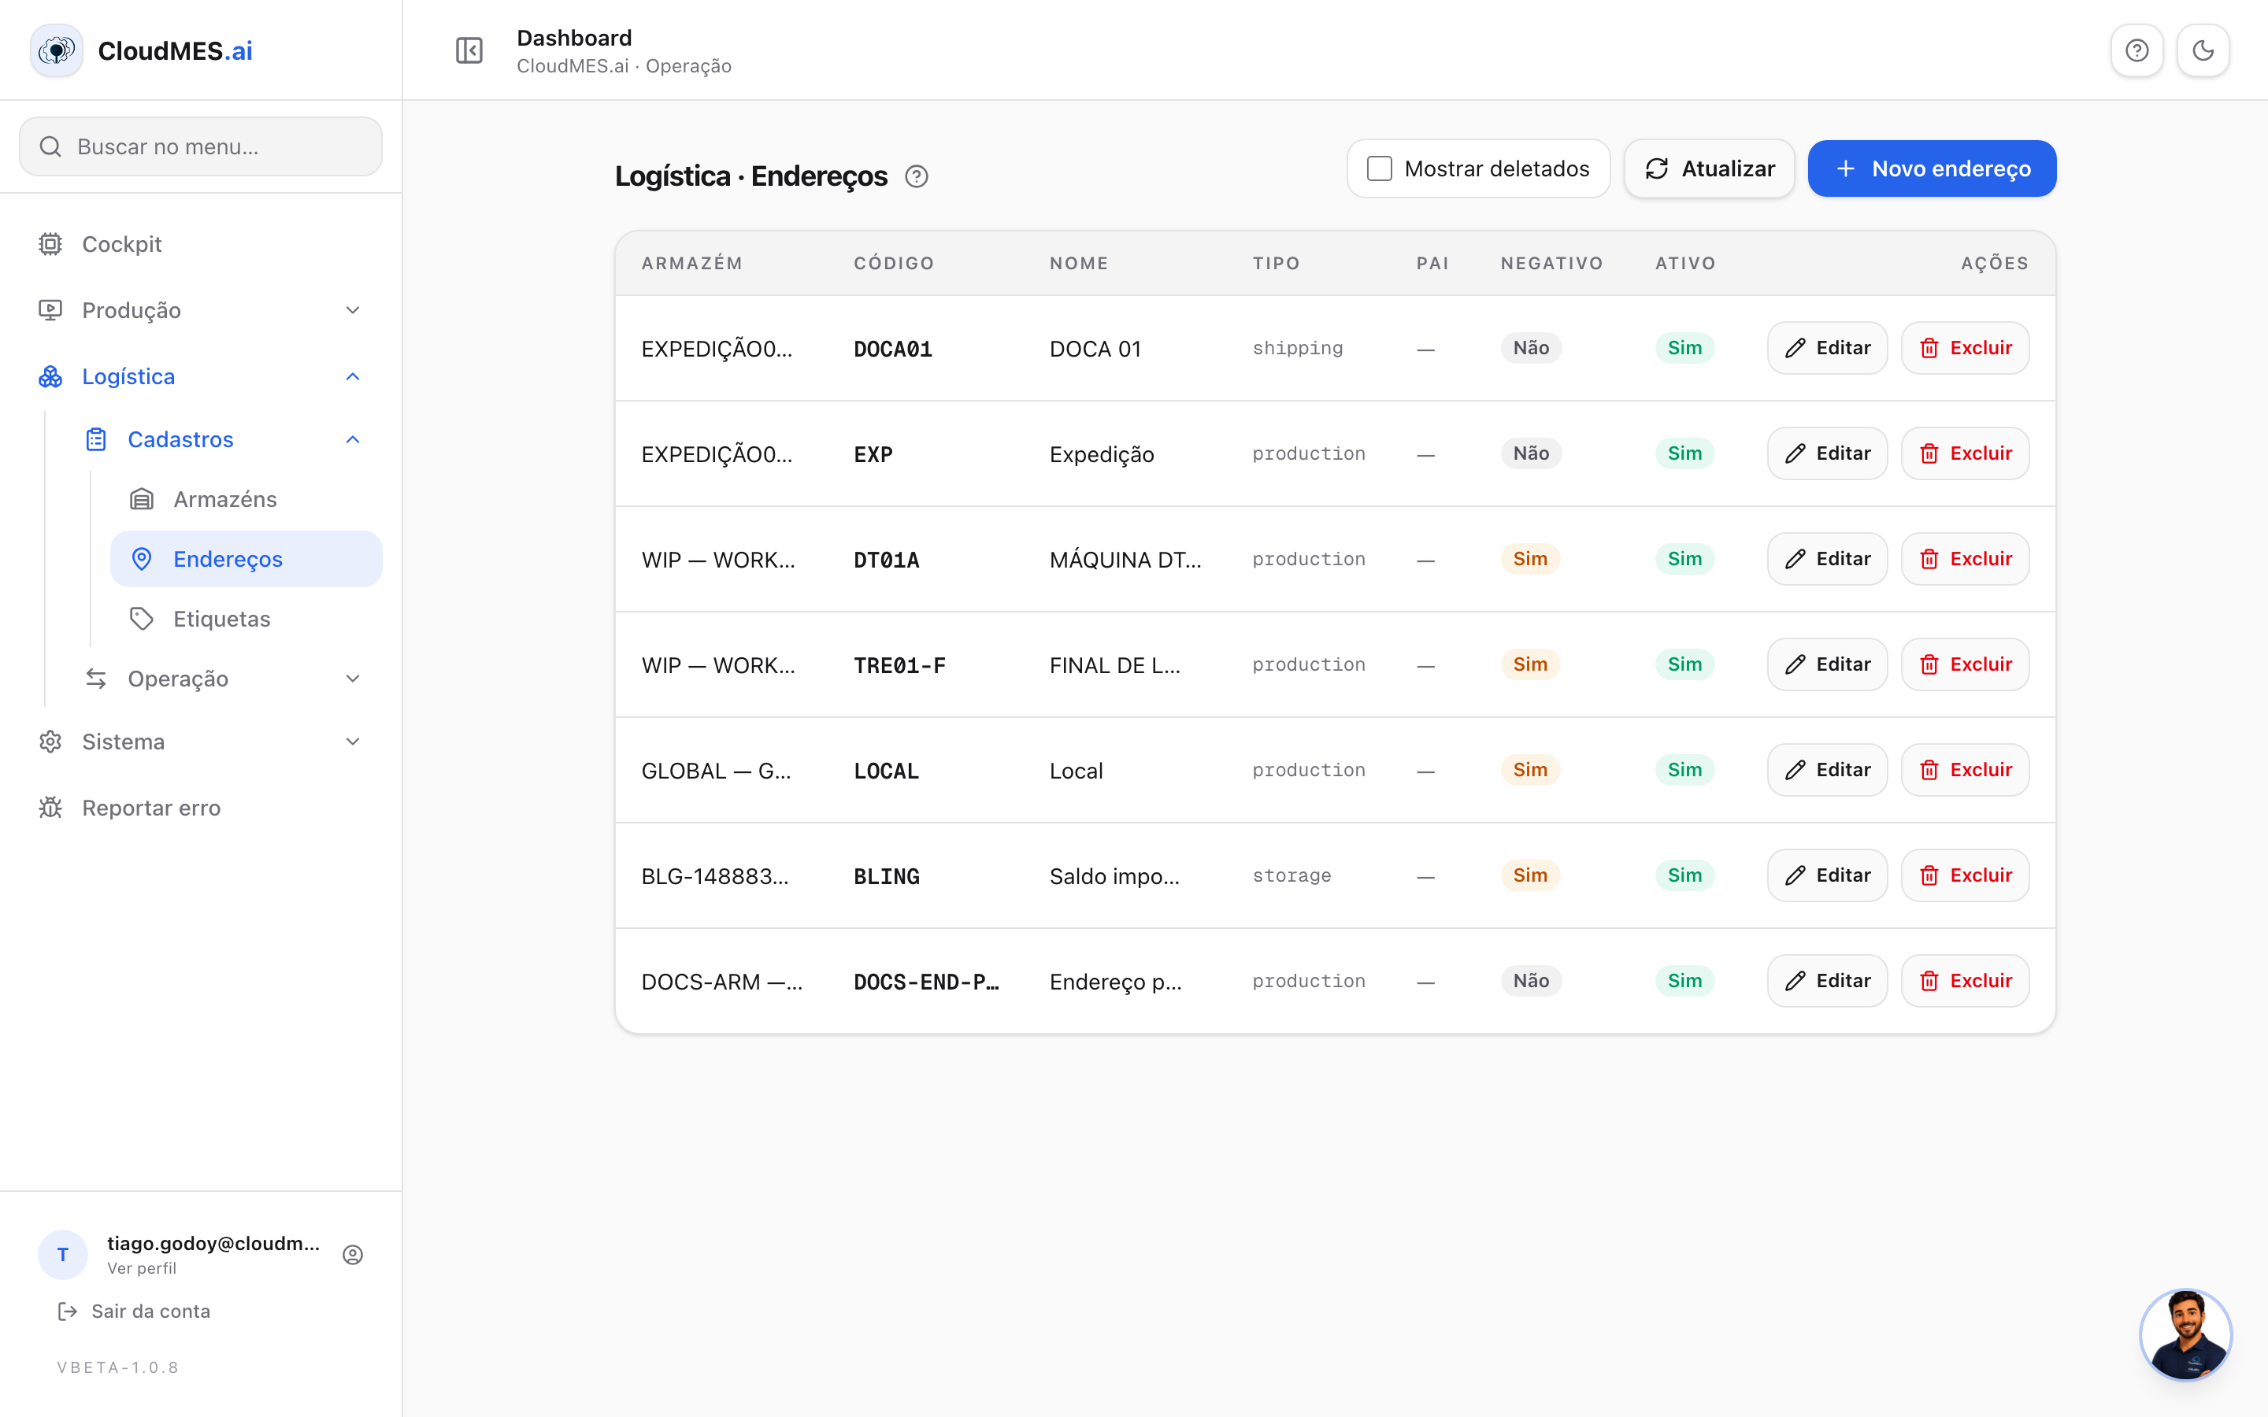Focus the Buscar no menu search field

201,147
